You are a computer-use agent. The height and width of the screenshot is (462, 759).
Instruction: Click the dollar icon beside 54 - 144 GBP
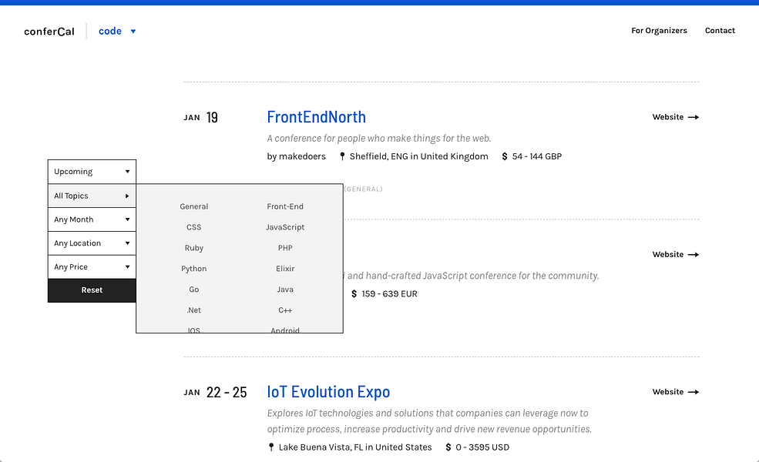coord(505,156)
